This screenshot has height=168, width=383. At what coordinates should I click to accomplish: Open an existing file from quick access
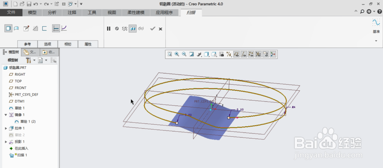pos(22,4)
